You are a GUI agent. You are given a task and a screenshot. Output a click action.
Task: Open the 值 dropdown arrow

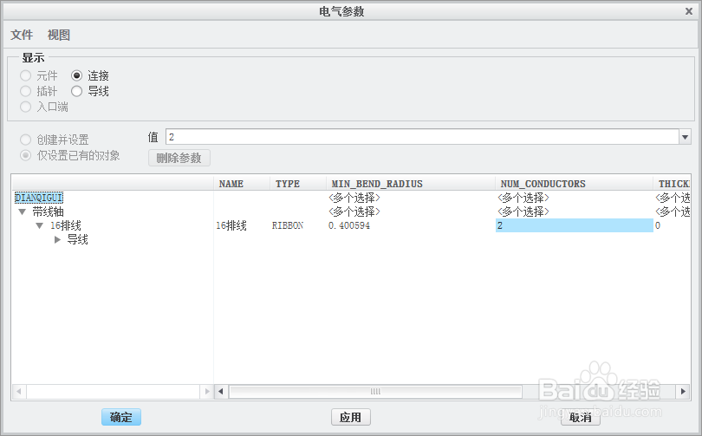[685, 137]
